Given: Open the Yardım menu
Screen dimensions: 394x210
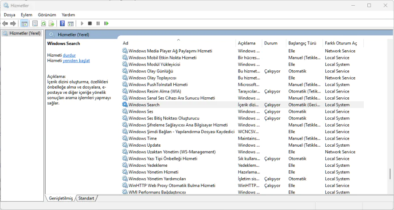Looking at the screenshot, I should pos(68,15).
